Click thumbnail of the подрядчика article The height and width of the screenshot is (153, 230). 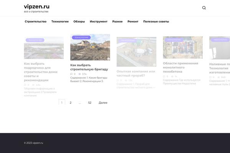44,48
